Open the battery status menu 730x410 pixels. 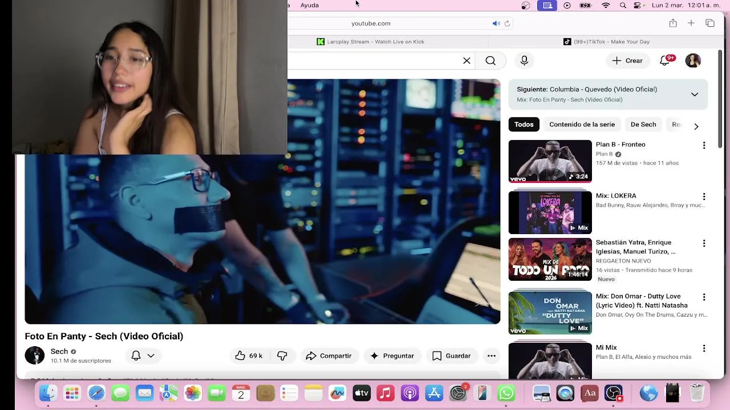[x=586, y=5]
